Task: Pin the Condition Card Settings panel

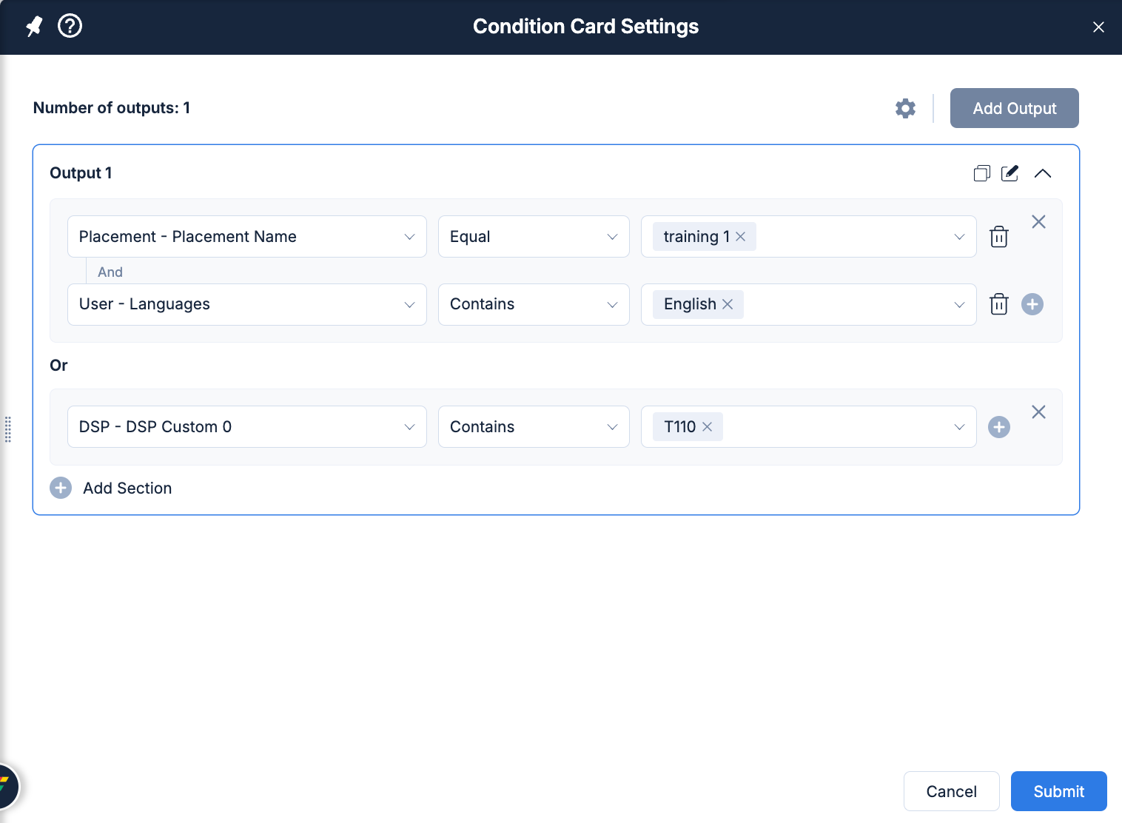Action: pos(34,27)
